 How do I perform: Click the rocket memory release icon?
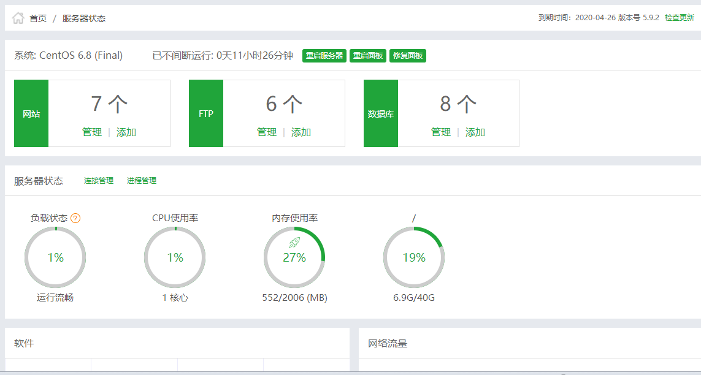[x=294, y=243]
